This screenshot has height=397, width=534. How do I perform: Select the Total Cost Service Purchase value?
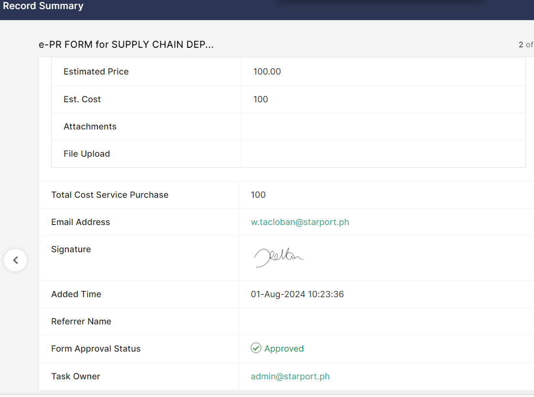coord(258,195)
